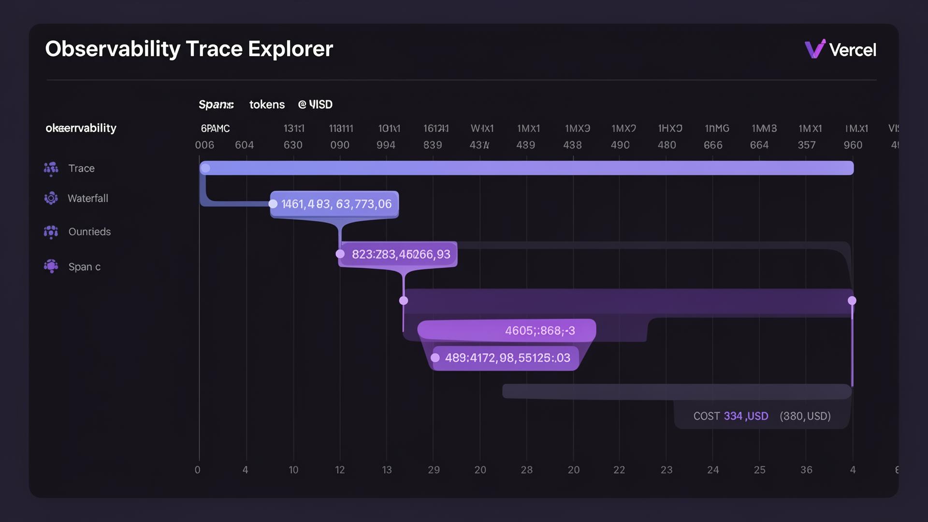Click the Waterfall sidebar icon

point(51,198)
